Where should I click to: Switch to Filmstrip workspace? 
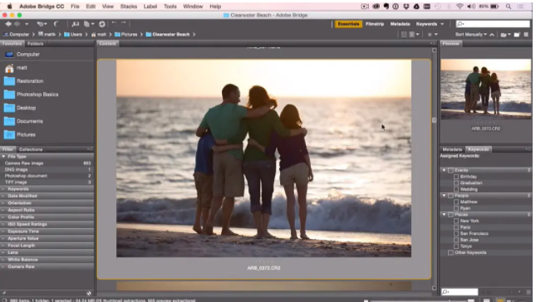click(375, 24)
